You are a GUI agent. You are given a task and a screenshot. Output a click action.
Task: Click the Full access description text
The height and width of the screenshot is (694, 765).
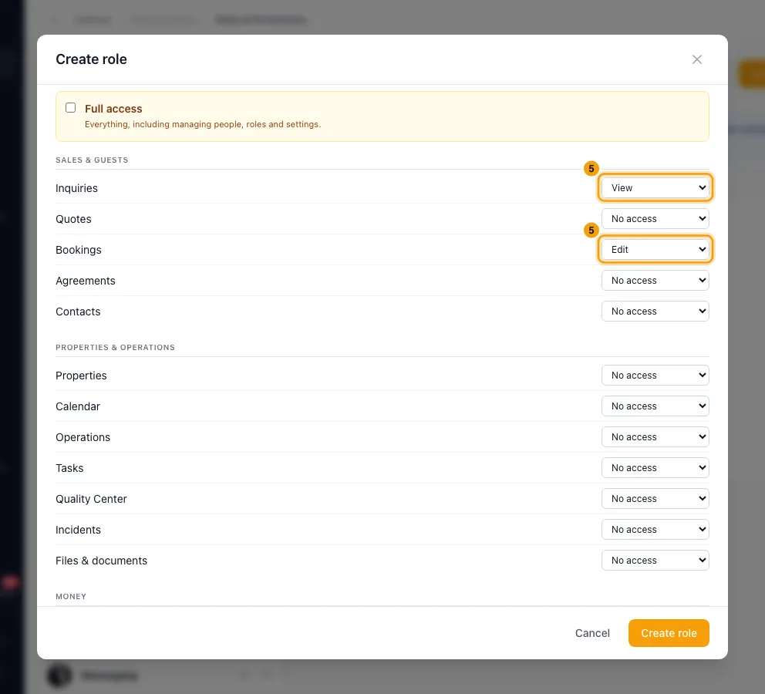203,124
